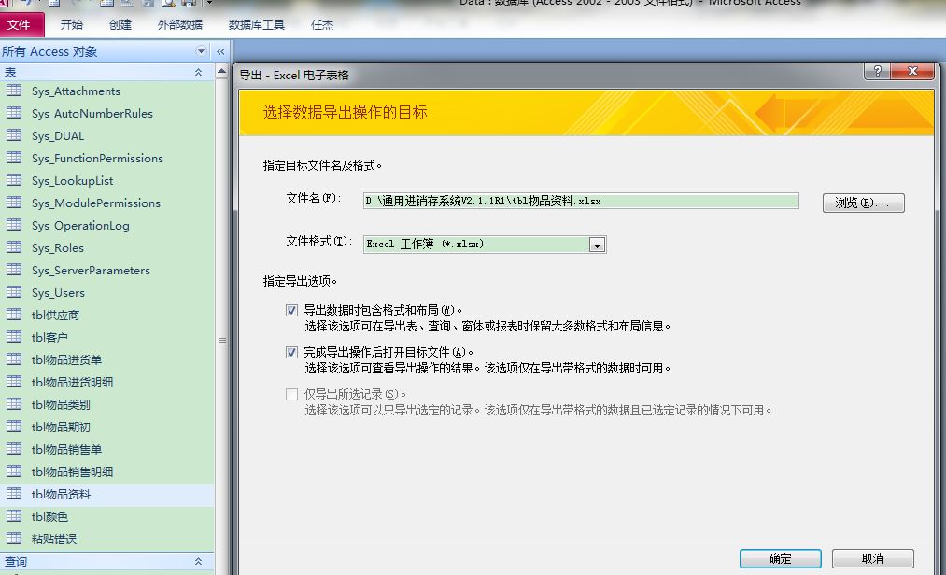The image size is (946, 575).
Task: Select the tbl物品销售单 table name
Action: point(66,450)
